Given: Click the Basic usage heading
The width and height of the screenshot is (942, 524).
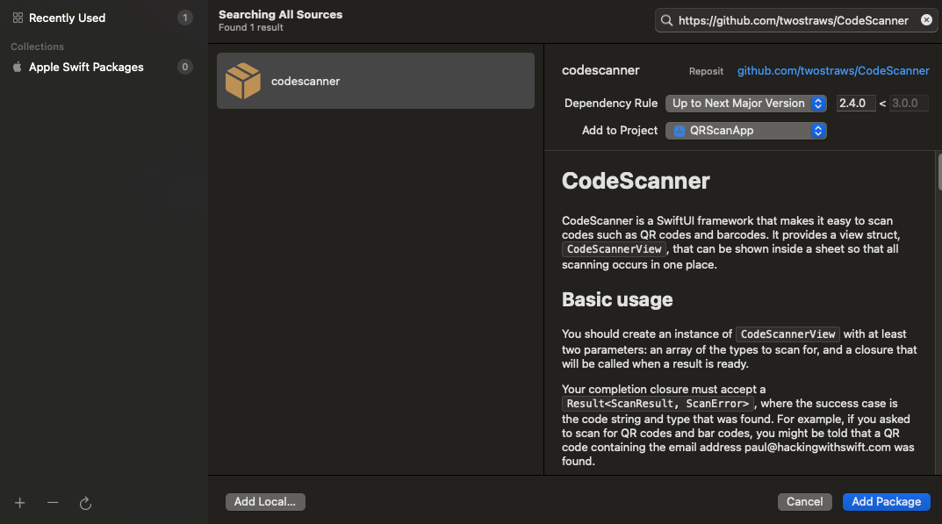Looking at the screenshot, I should click(x=617, y=299).
